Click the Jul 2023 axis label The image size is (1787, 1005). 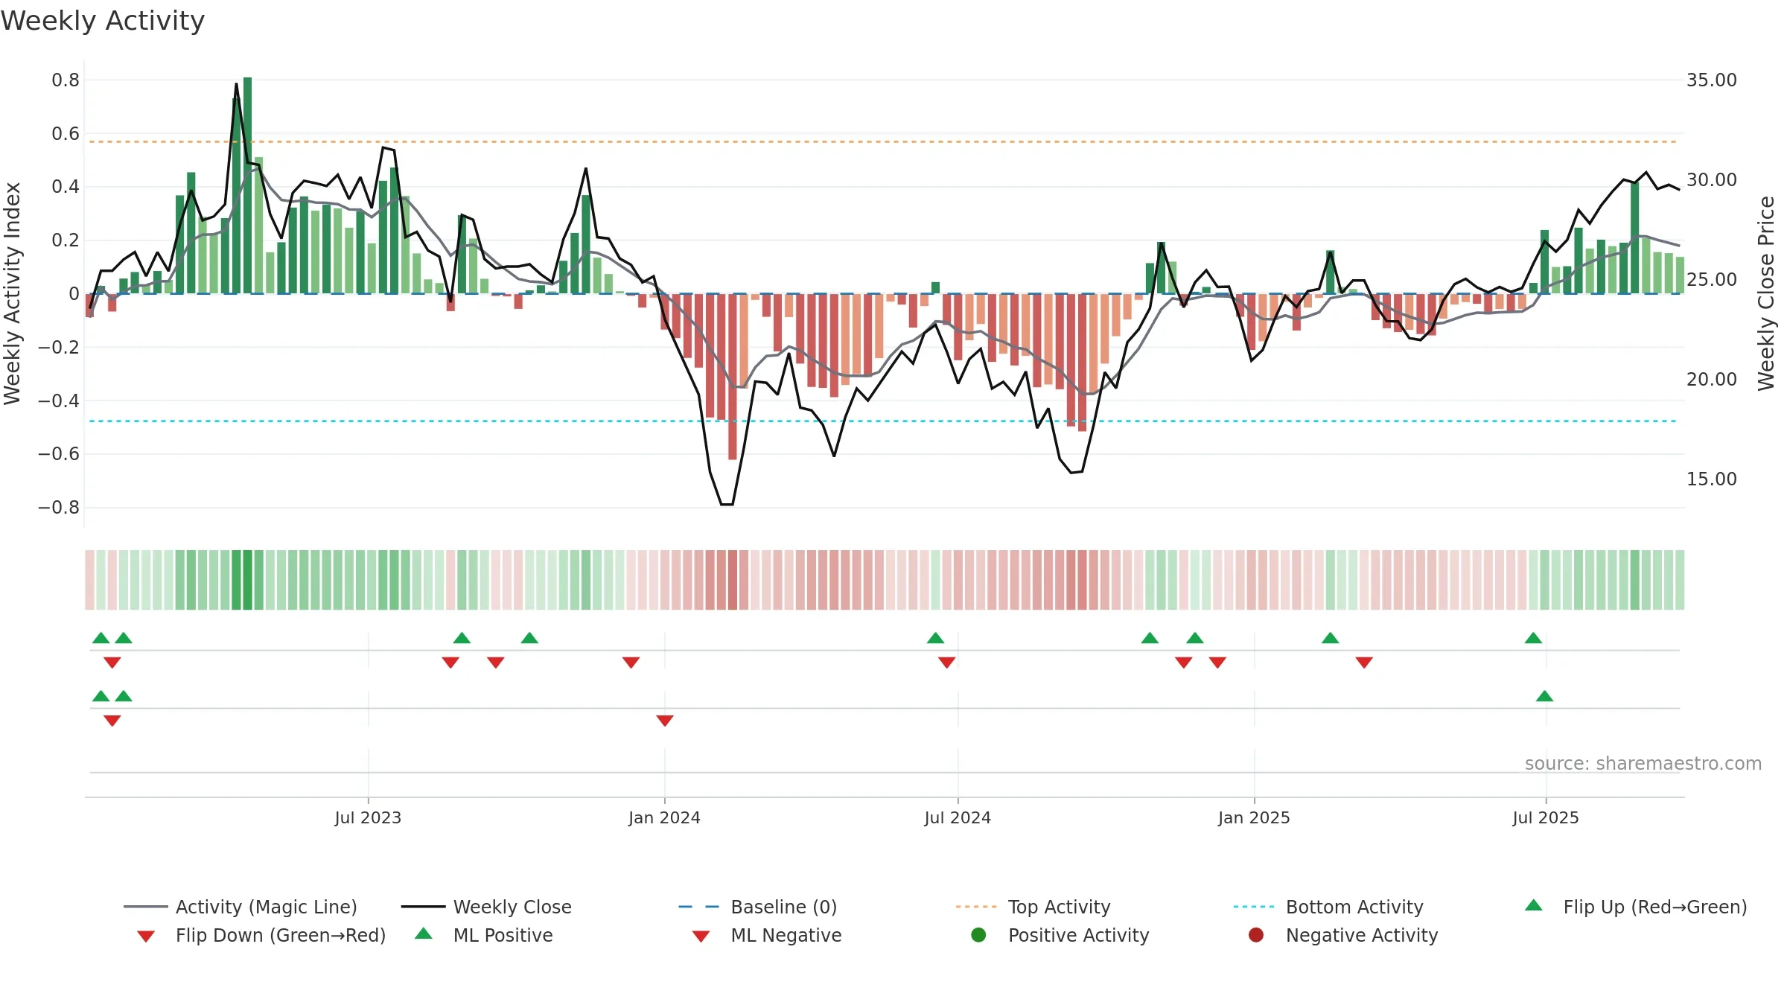(x=368, y=818)
